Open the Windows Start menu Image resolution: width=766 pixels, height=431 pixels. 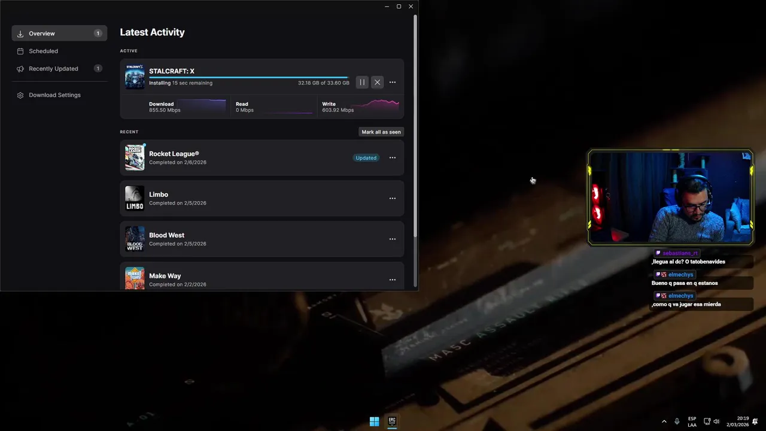(374, 421)
